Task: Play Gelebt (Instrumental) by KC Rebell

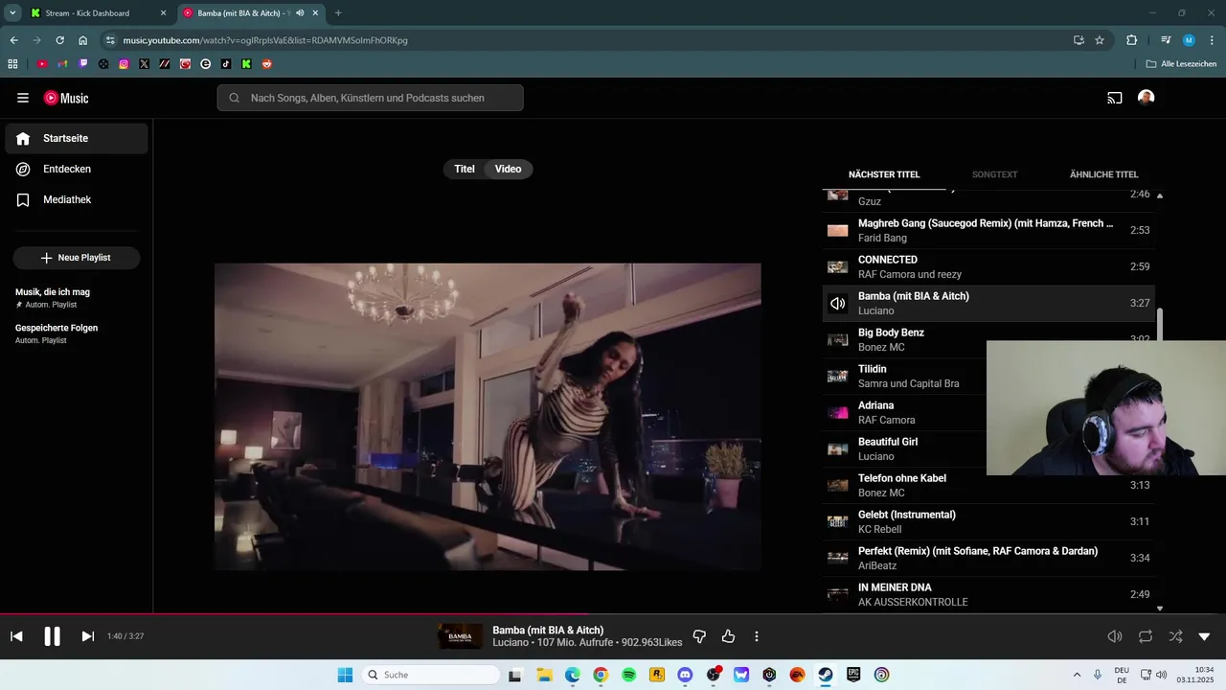Action: click(x=988, y=521)
